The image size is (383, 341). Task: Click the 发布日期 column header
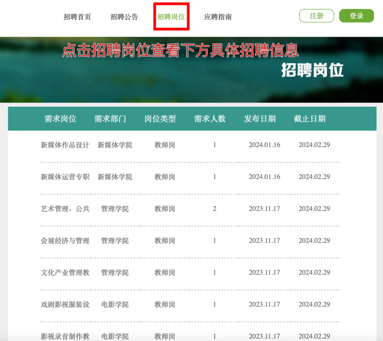coord(260,119)
